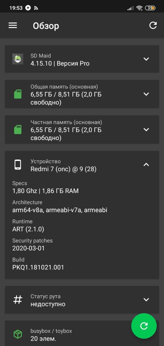Image resolution: width=164 pixels, height=346 pixels.
Task: Tap the Wi-Fi icon in the status bar
Action: [x=139, y=8]
